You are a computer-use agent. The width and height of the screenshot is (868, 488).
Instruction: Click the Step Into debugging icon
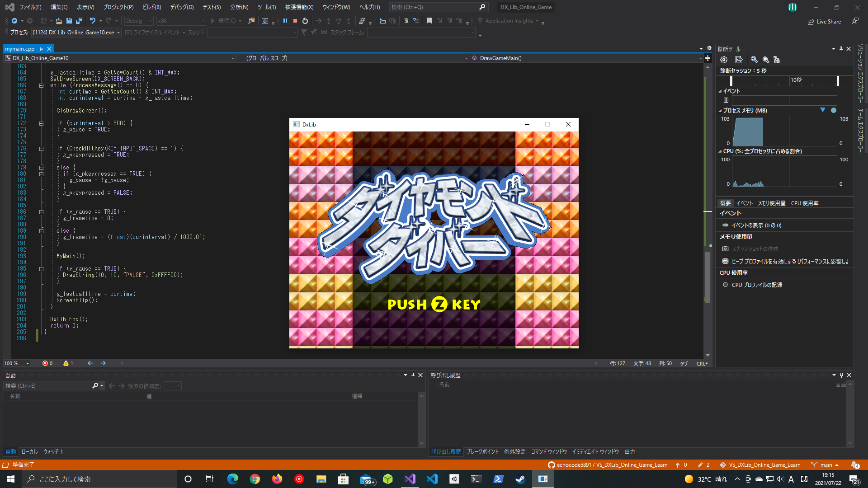329,21
